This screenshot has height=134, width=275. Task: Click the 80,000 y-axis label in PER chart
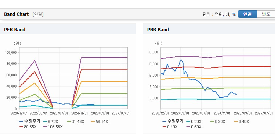tap(12, 64)
